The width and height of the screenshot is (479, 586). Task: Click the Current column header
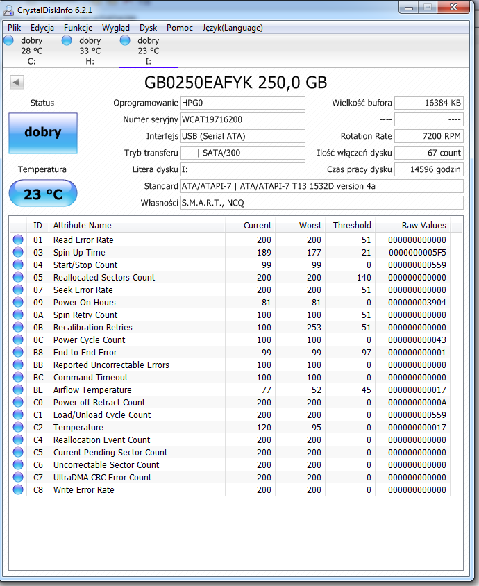pyautogui.click(x=251, y=226)
